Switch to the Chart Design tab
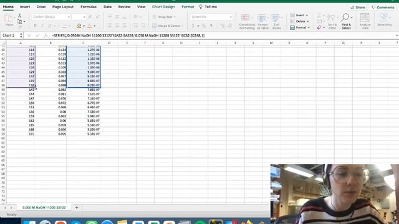The width and height of the screenshot is (399, 224). click(163, 7)
